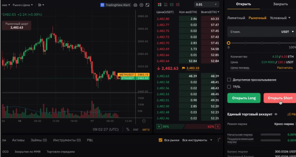The image size is (296, 157).
Task: Expand the chart with the fullscreen icon
Action: coord(147,5)
